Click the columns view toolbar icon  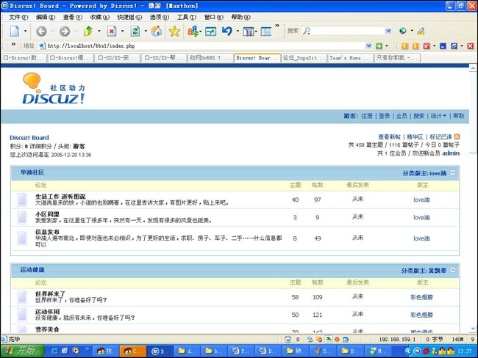tap(249, 32)
